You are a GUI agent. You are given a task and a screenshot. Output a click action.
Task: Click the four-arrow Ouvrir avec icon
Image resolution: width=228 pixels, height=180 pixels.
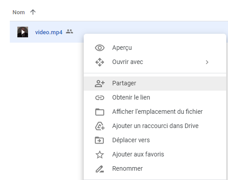pos(100,62)
